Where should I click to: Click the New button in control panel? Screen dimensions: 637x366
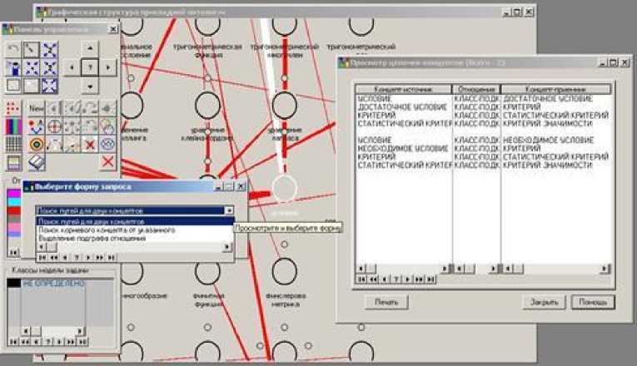pyautogui.click(x=36, y=108)
